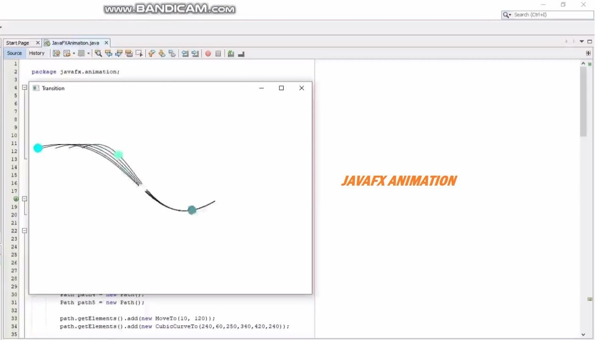Click the Toggle Bookmark icon
604x340 pixels.
172,53
